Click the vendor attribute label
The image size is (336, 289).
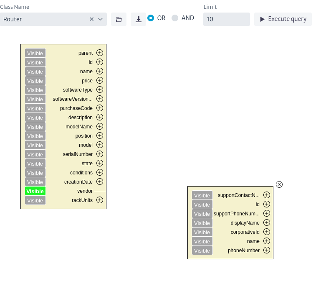(x=85, y=191)
